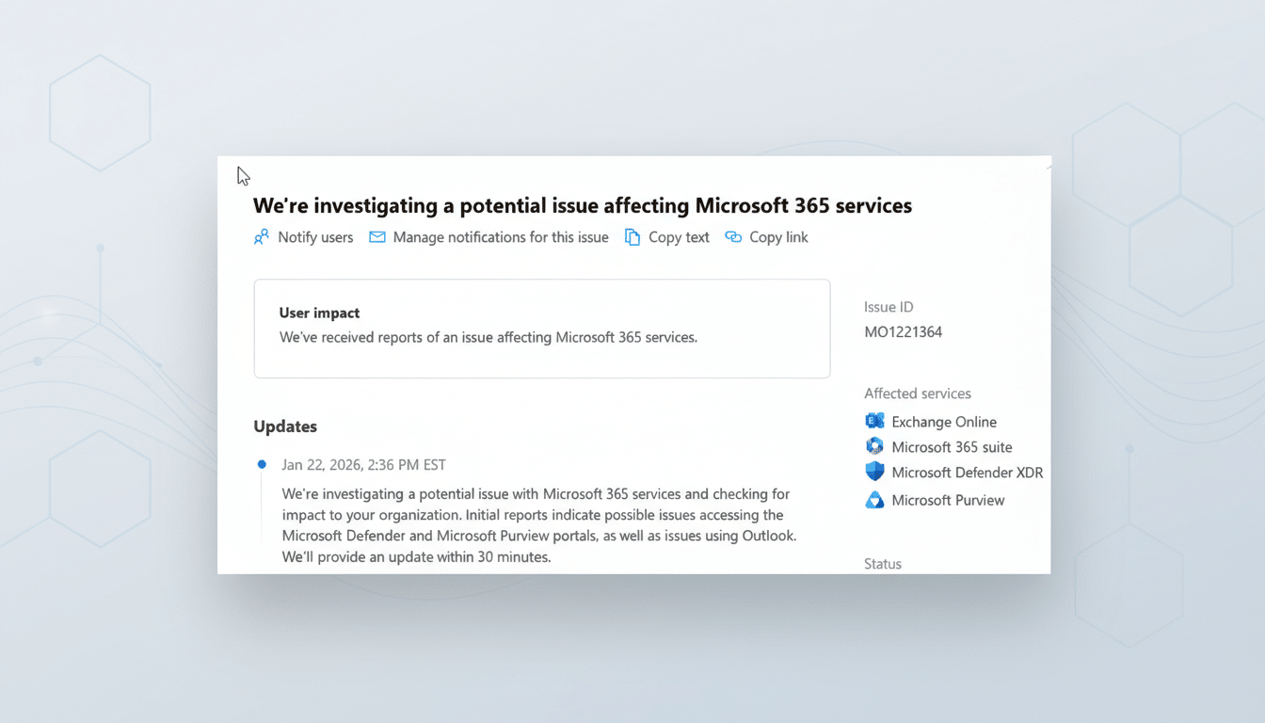Click the envelope icon for managing notifications

click(376, 237)
